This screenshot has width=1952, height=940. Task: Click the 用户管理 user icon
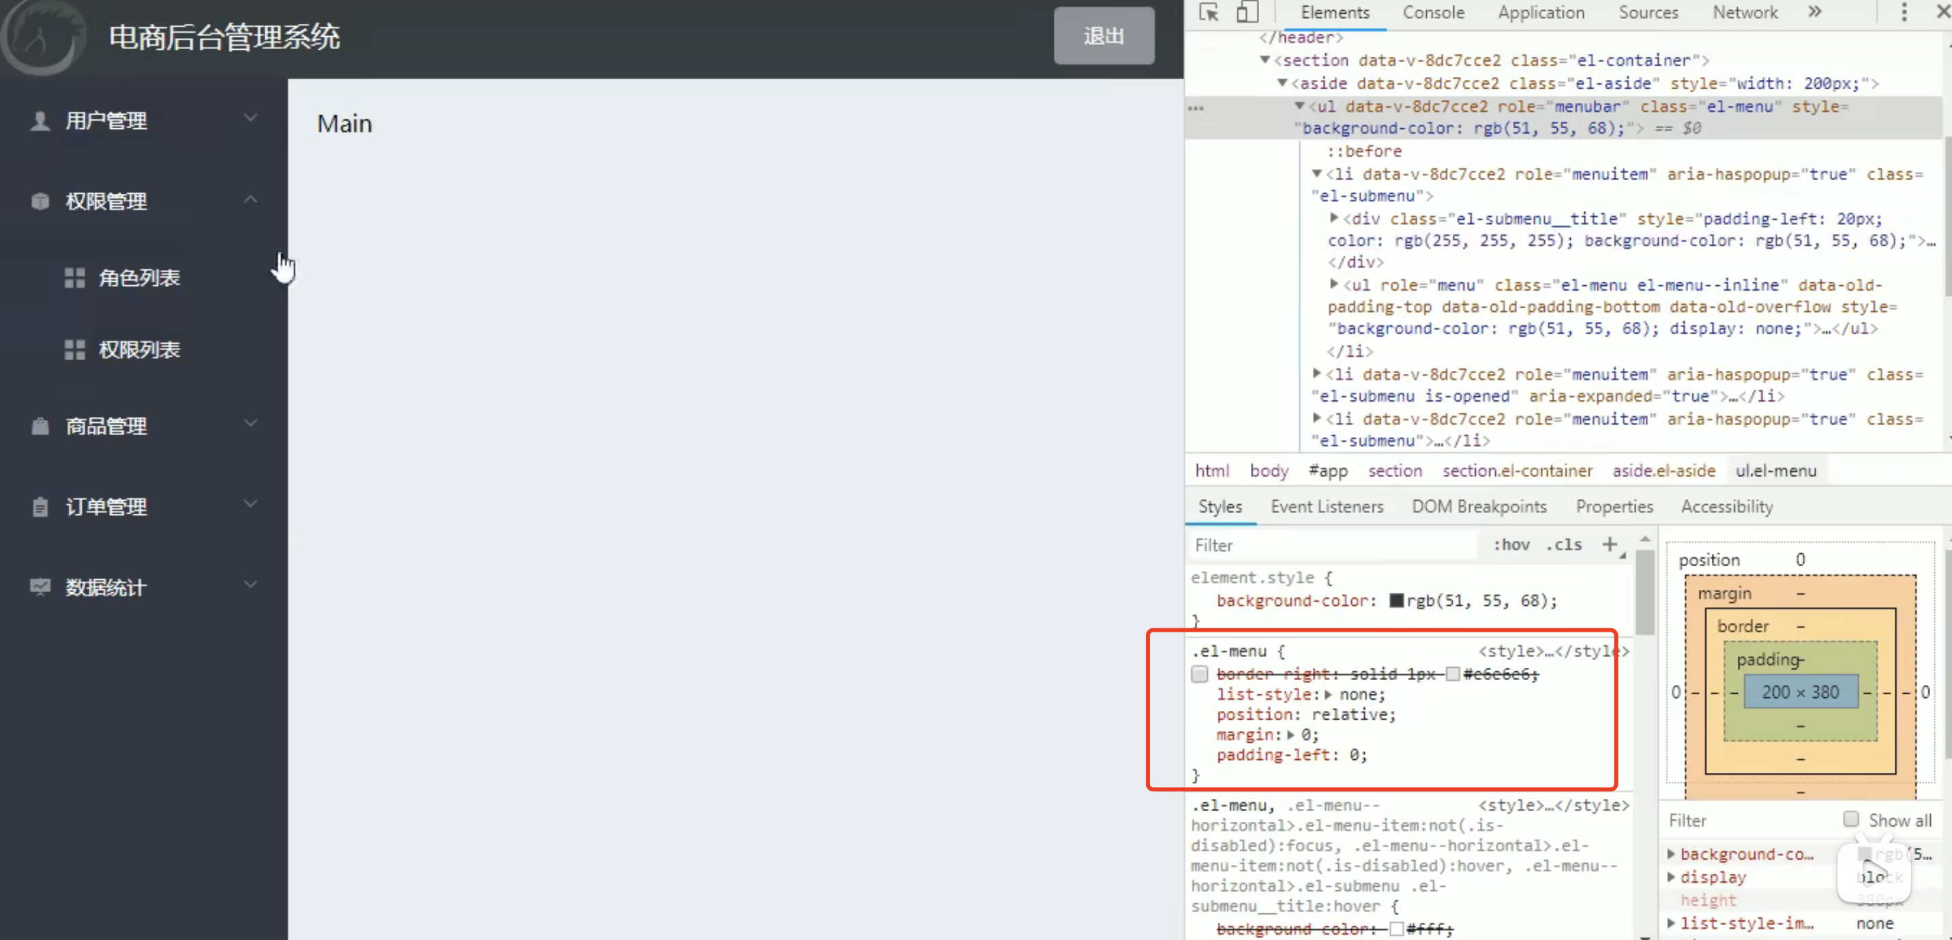point(40,120)
